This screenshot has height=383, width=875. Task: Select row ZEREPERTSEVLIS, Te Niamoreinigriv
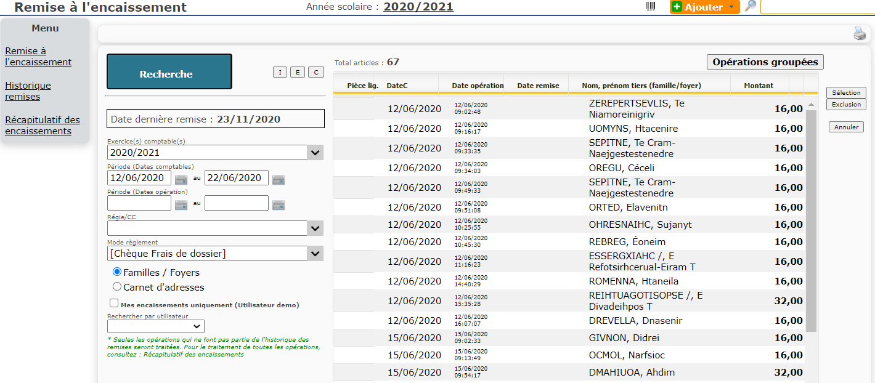point(569,108)
